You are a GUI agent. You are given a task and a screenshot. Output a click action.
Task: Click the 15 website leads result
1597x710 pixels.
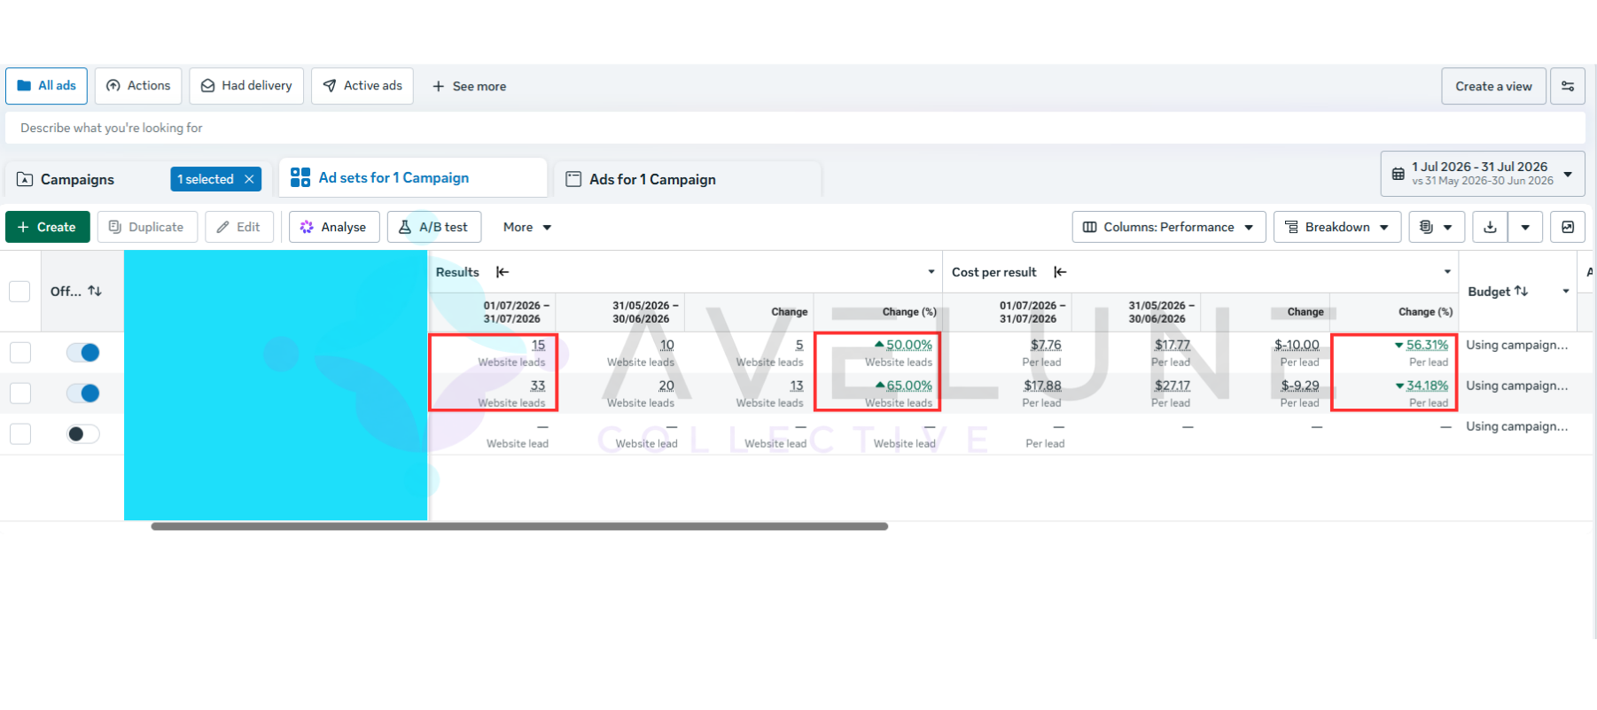coord(538,346)
